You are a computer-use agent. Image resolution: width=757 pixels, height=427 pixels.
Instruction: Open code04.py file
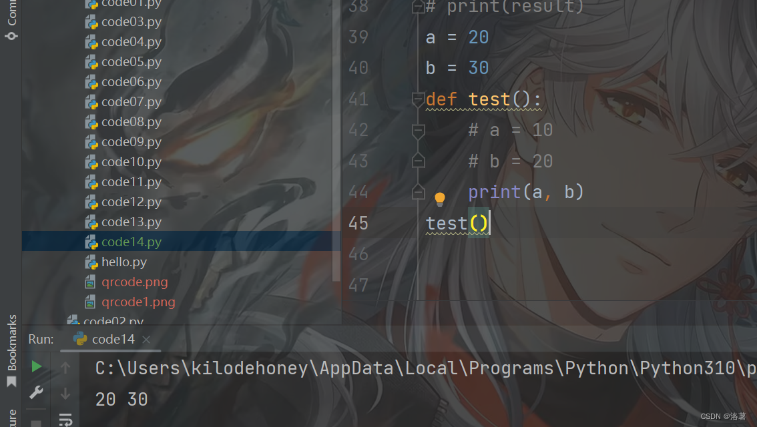[132, 42]
